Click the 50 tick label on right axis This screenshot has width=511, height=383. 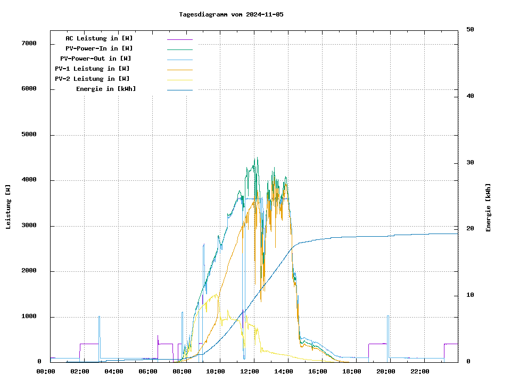[470, 30]
